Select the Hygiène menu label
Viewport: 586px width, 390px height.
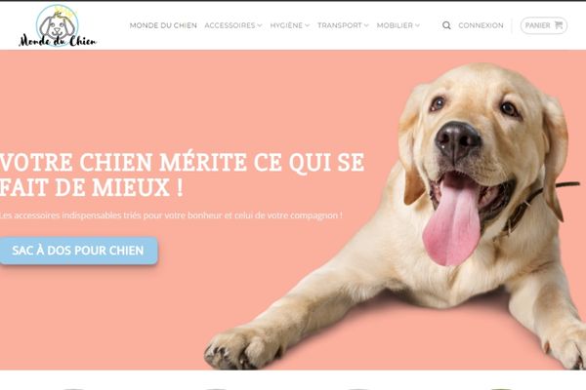[x=286, y=25]
